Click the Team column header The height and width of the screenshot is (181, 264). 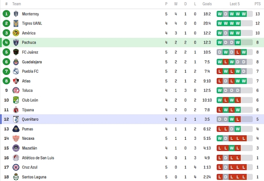pyautogui.click(x=16, y=4)
